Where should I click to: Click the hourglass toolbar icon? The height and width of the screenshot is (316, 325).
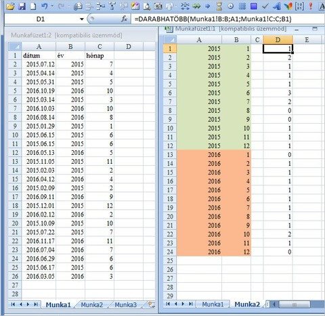pyautogui.click(x=219, y=6)
